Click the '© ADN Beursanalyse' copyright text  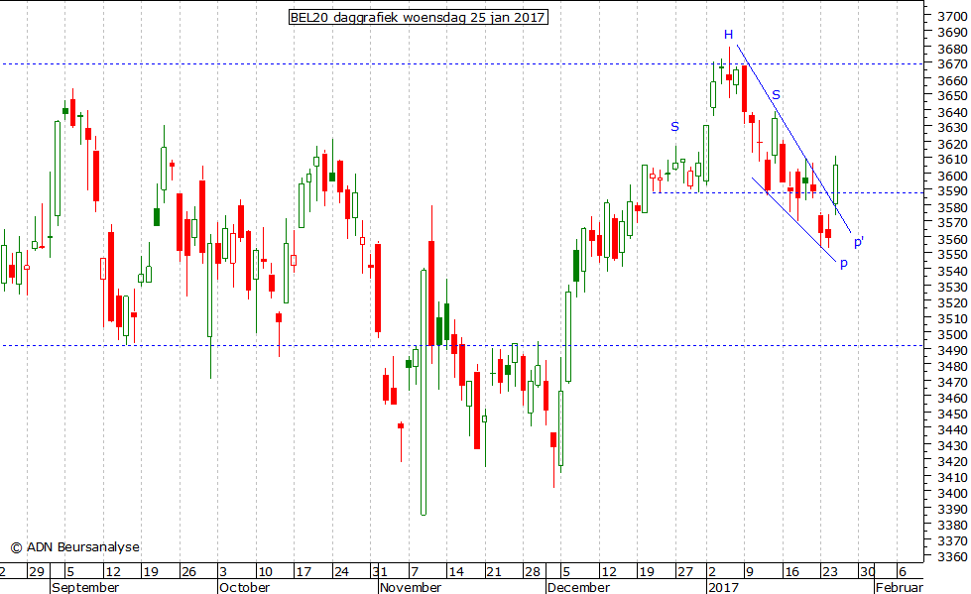point(75,547)
